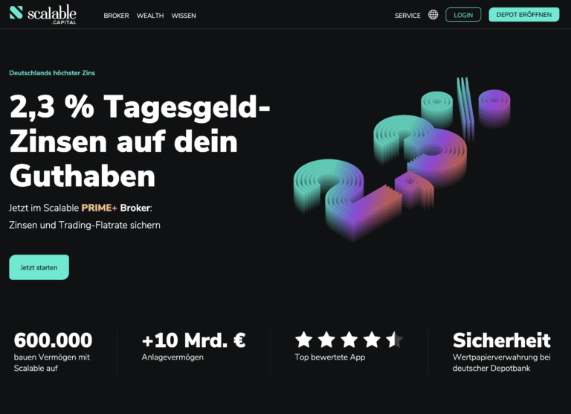Open the SERVICE menu

(407, 16)
